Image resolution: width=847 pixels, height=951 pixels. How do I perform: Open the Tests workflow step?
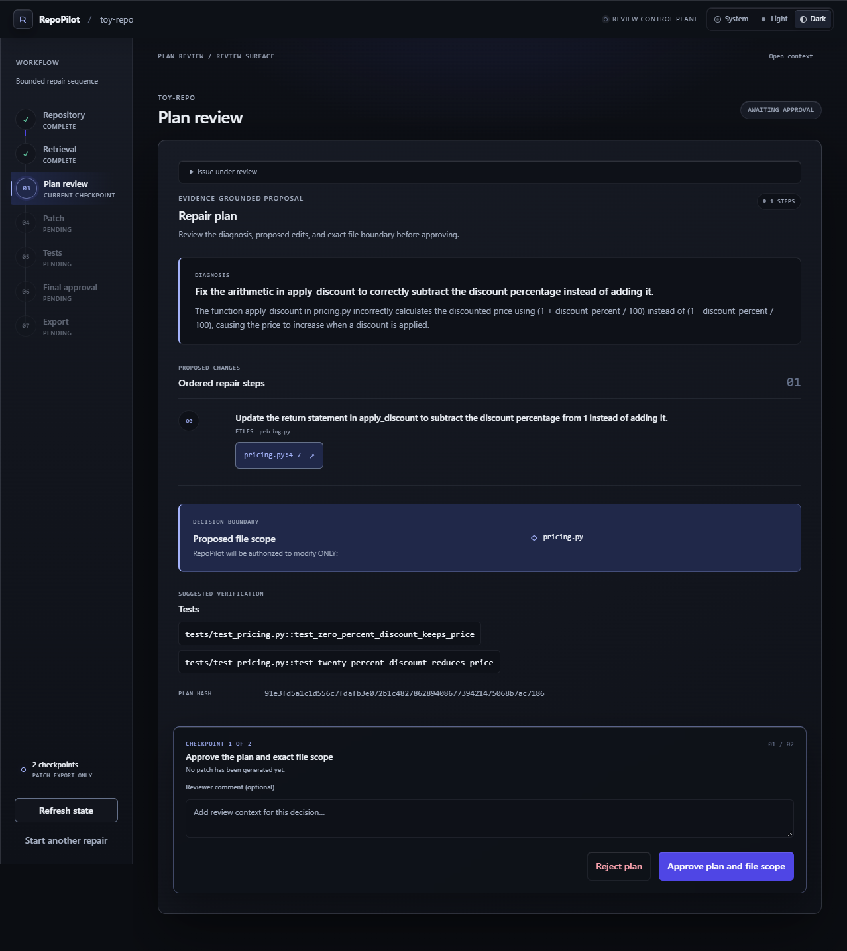coord(66,257)
